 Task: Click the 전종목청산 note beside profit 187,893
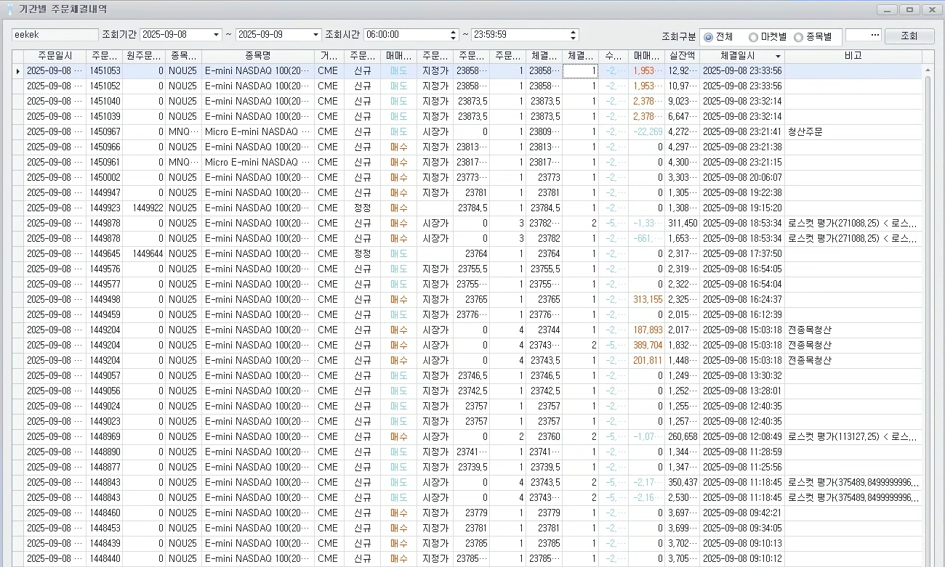pyautogui.click(x=810, y=330)
